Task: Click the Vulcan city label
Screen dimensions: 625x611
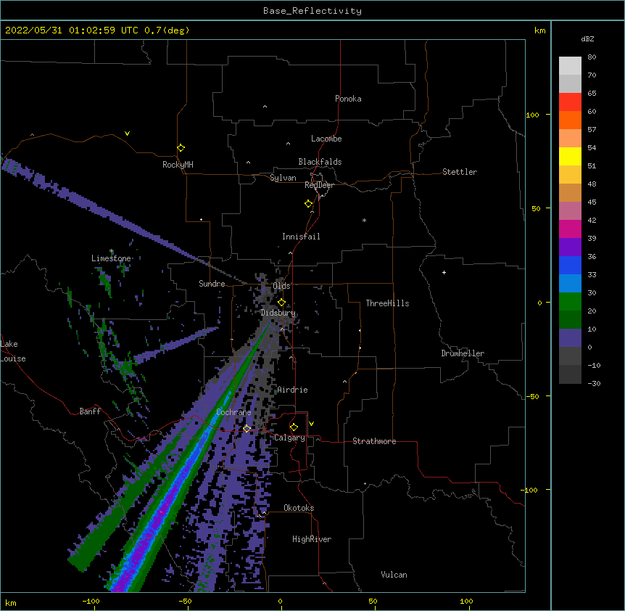Action: (394, 575)
